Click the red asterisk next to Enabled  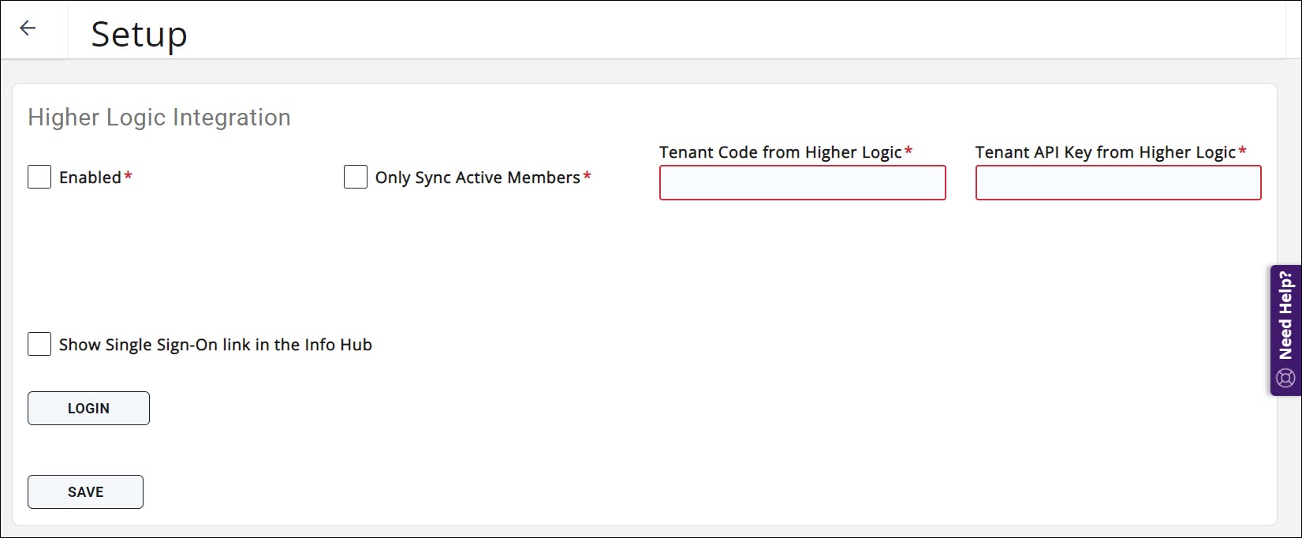coord(128,176)
